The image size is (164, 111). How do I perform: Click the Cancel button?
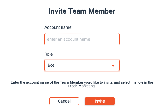pyautogui.click(x=64, y=101)
